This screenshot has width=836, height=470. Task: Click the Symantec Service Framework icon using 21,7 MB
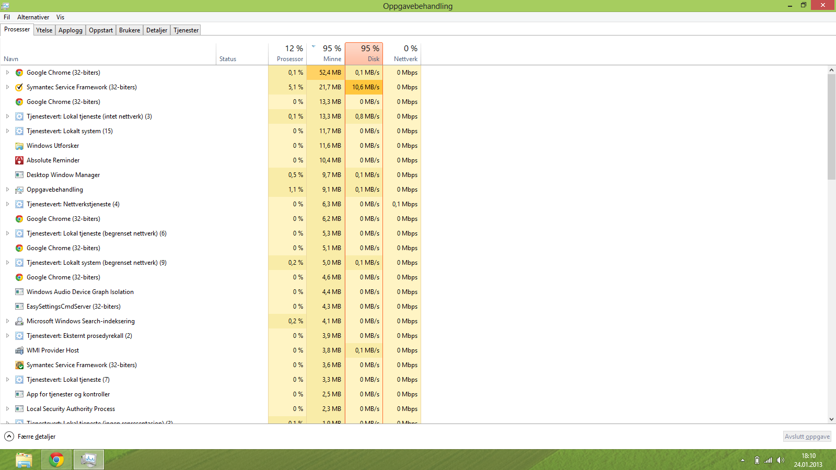(x=19, y=87)
